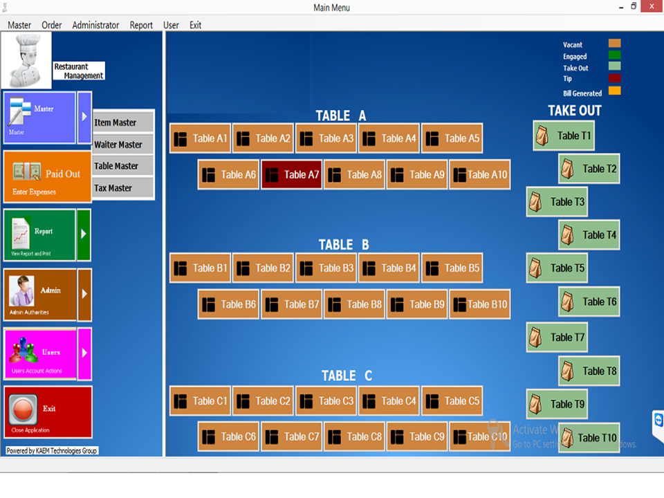664x498 pixels.
Task: Open the Report tile with chart icon
Action: click(39, 235)
